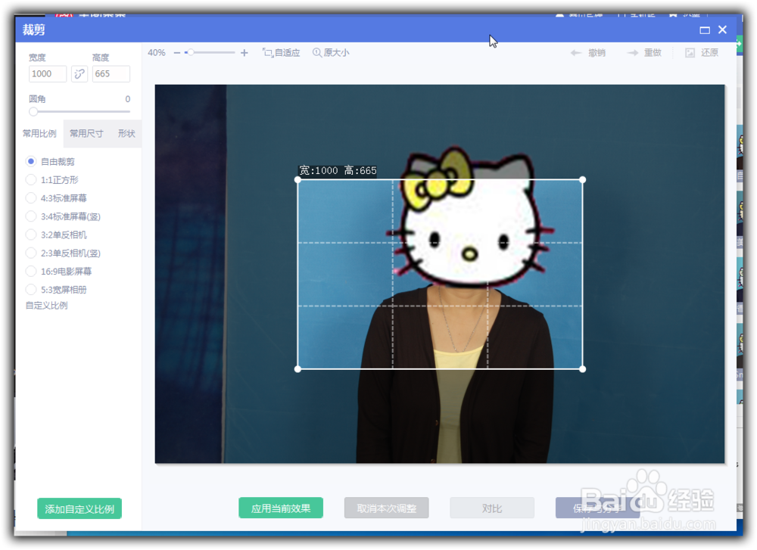Click the top-left crop handle

(x=298, y=180)
